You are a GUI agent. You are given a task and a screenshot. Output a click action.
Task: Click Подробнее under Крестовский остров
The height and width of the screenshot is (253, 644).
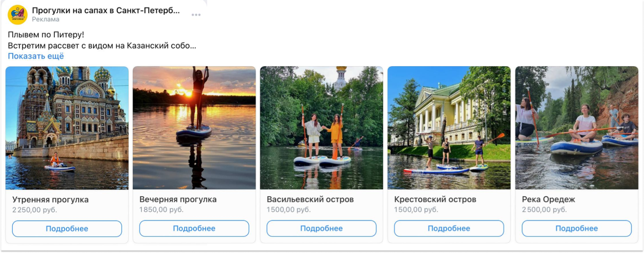coord(449,228)
